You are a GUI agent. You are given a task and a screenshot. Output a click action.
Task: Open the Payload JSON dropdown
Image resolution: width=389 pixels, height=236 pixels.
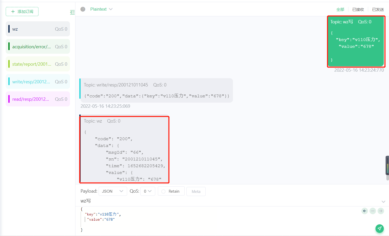point(113,191)
